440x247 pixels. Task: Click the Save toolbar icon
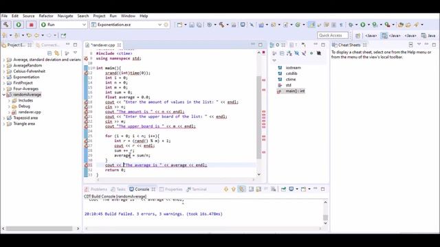[x=192, y=25]
